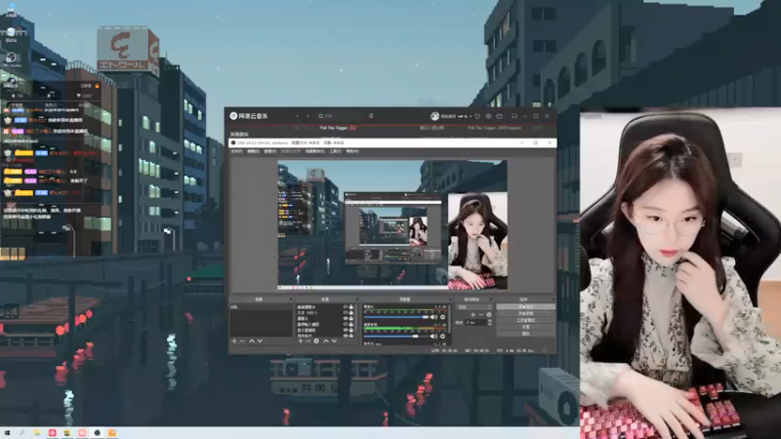Open the Scene Collection menu in OBS
Viewport: 781px width, 439px height.
(x=314, y=151)
